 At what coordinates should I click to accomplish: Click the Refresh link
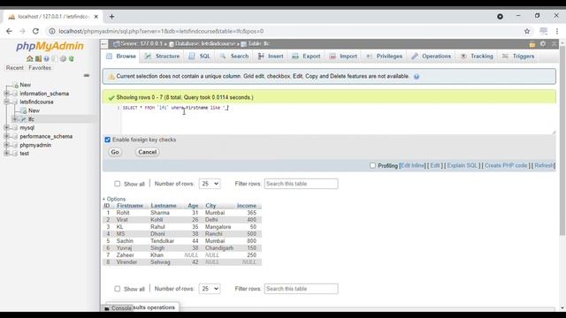[x=544, y=165]
